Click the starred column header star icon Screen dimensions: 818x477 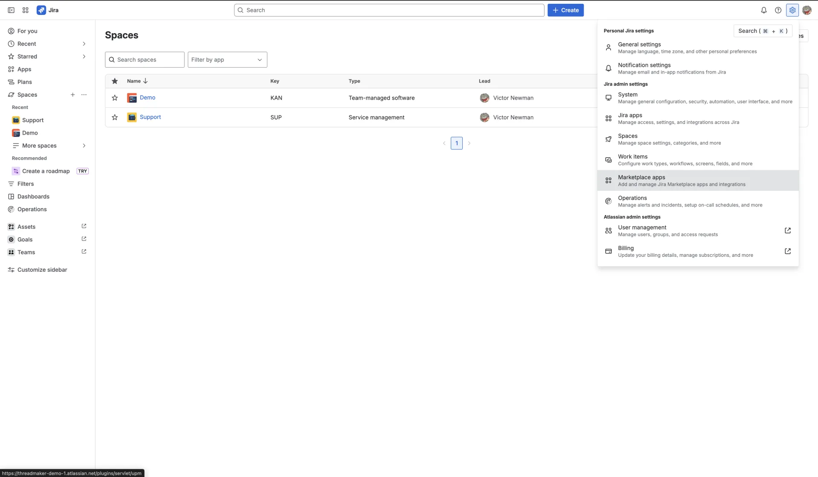coord(115,81)
